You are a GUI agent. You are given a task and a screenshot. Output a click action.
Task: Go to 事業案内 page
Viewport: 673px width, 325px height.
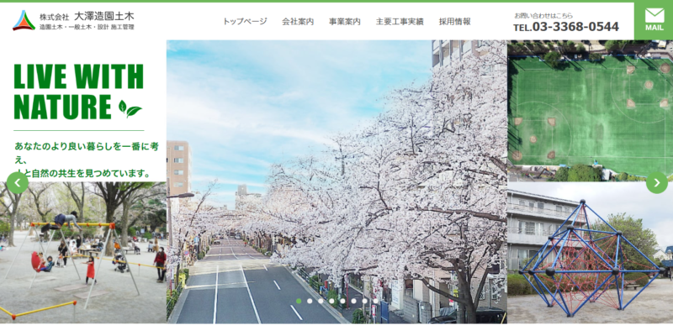(x=345, y=21)
